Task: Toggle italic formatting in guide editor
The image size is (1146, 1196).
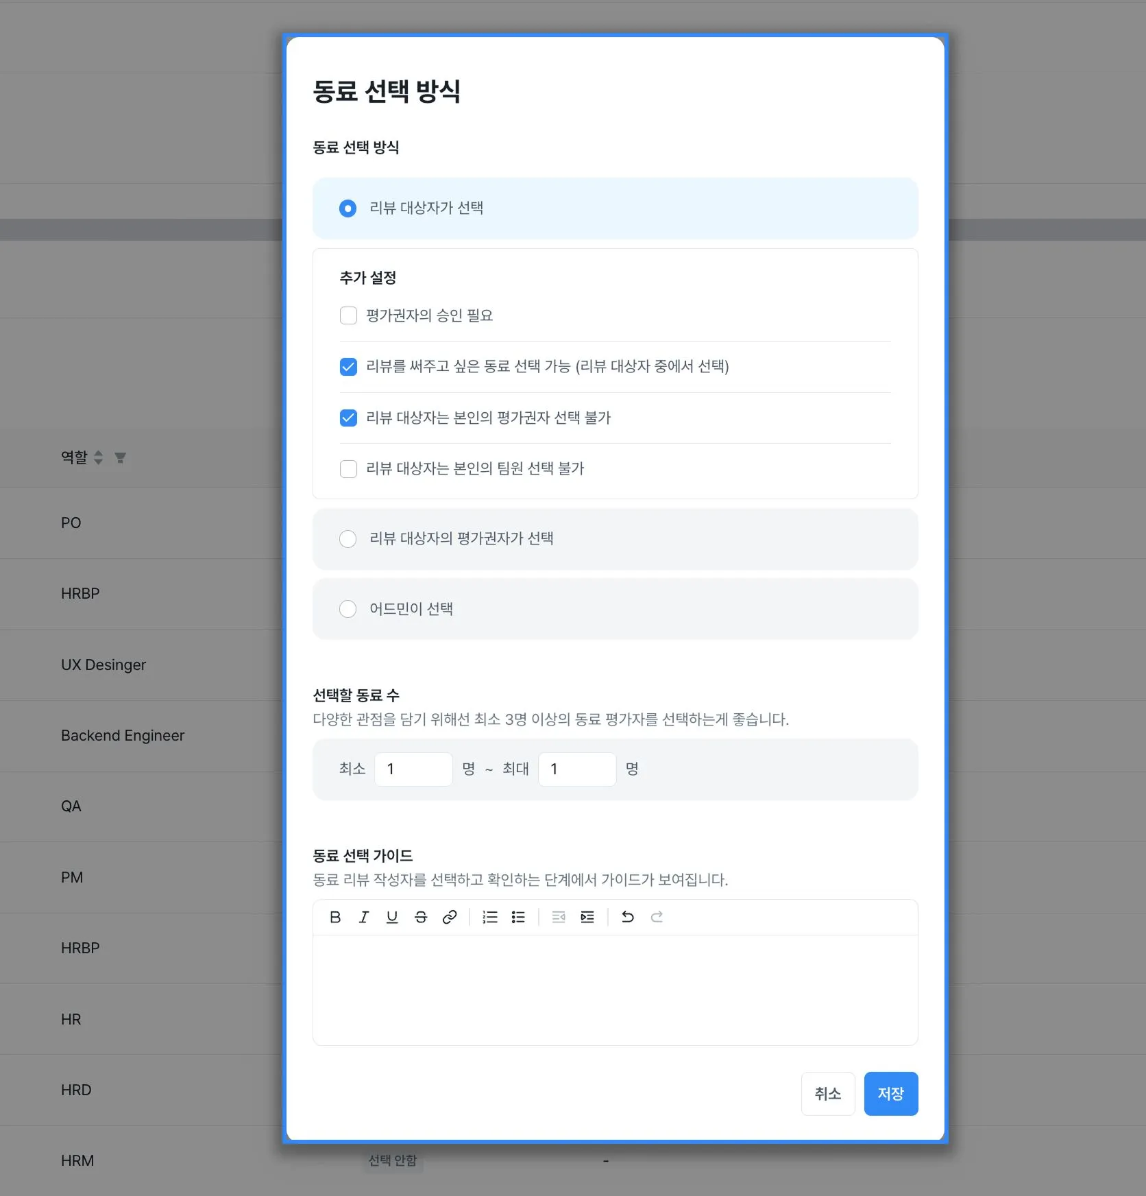Action: point(364,917)
